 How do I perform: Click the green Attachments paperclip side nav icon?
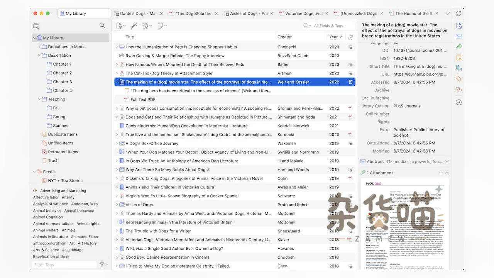[x=458, y=47]
